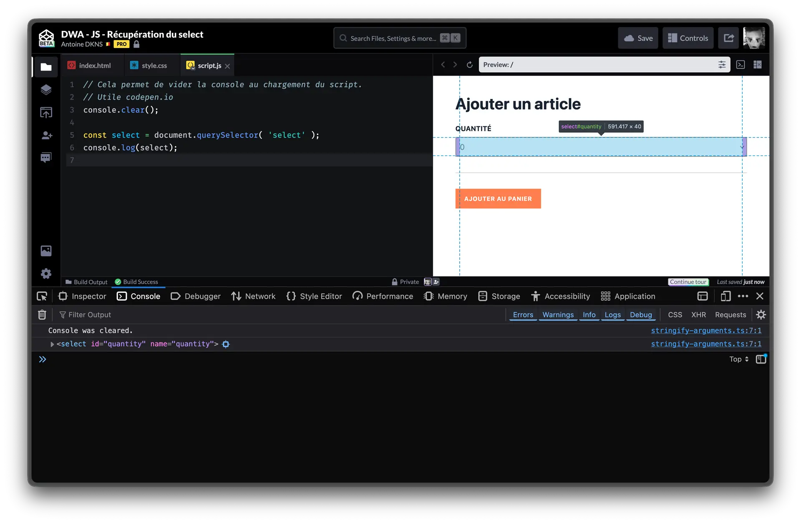Click the add collaborator sidebar icon
Screen dimensions: 801x523
[x=46, y=135]
